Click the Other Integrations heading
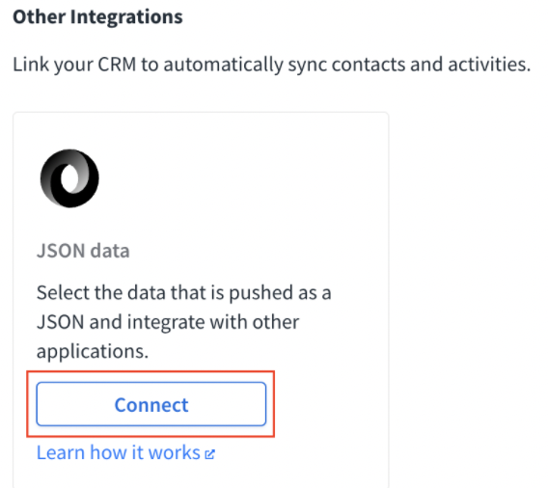The width and height of the screenshot is (548, 488). point(97,16)
